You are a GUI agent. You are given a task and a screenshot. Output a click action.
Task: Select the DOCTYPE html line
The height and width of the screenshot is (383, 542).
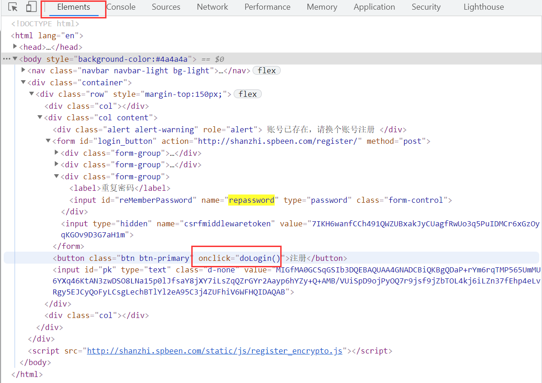45,24
